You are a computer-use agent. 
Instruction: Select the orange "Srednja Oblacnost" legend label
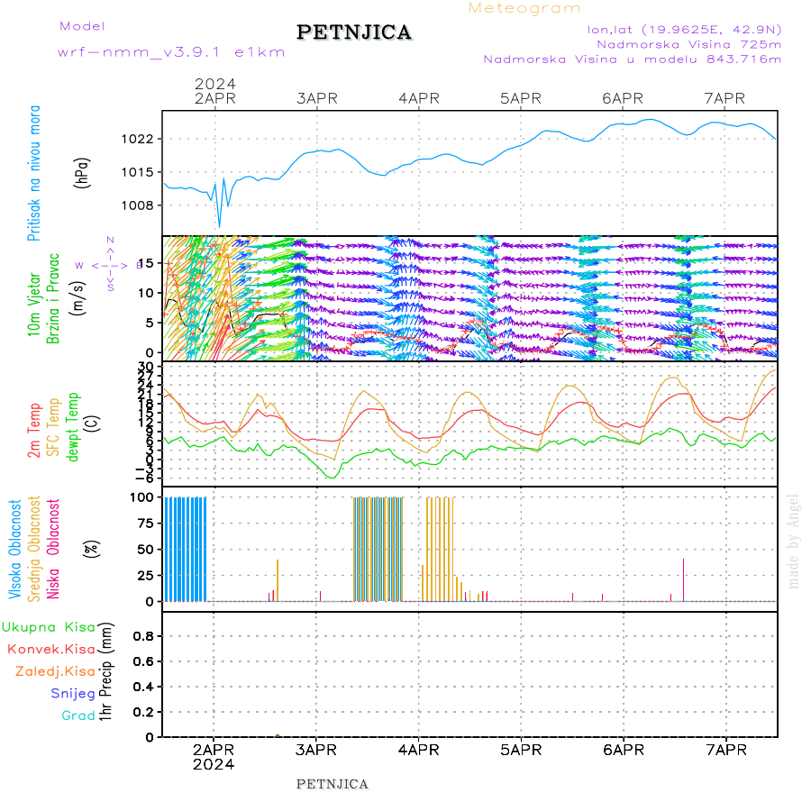coord(34,549)
